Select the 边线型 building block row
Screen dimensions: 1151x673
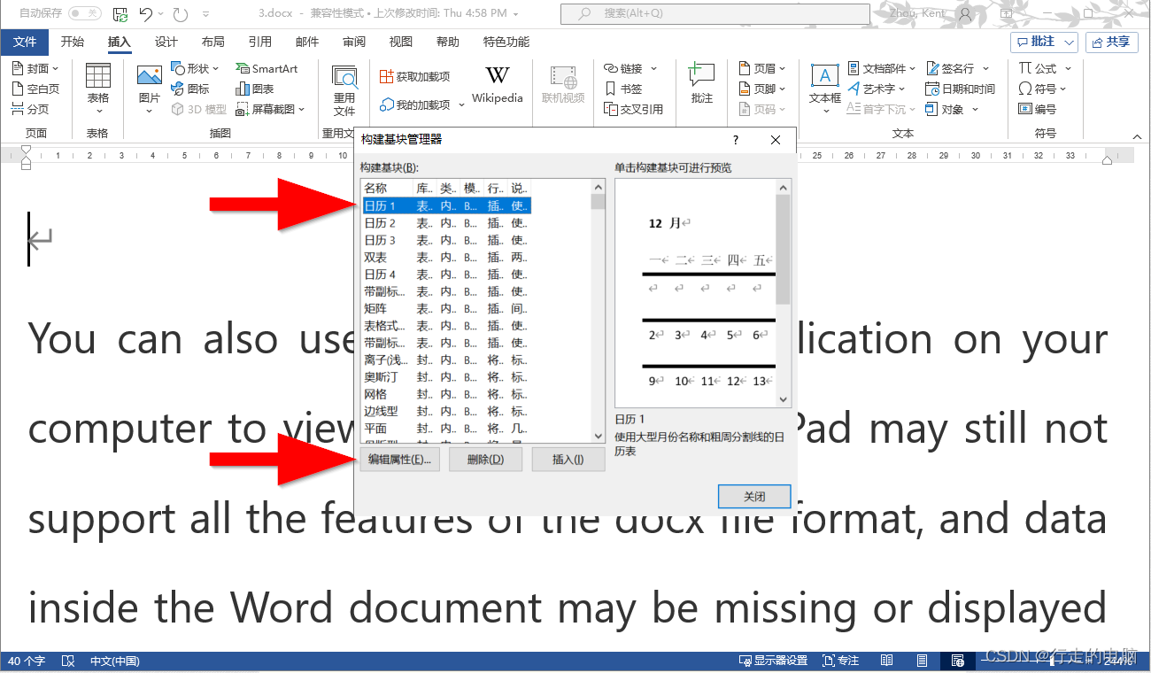click(446, 412)
